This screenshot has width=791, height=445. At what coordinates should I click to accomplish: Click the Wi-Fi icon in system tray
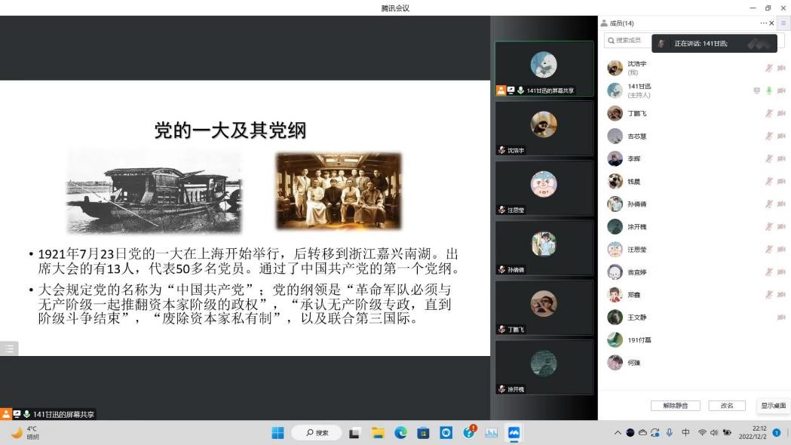point(702,433)
